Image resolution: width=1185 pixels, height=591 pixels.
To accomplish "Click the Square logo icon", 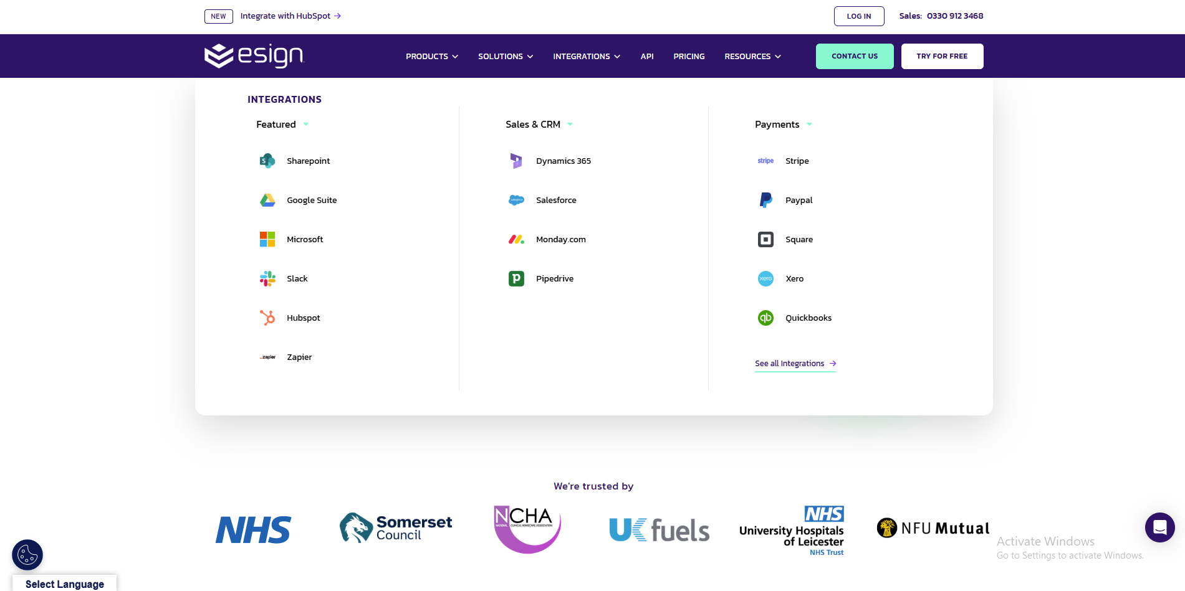I will [x=765, y=239].
